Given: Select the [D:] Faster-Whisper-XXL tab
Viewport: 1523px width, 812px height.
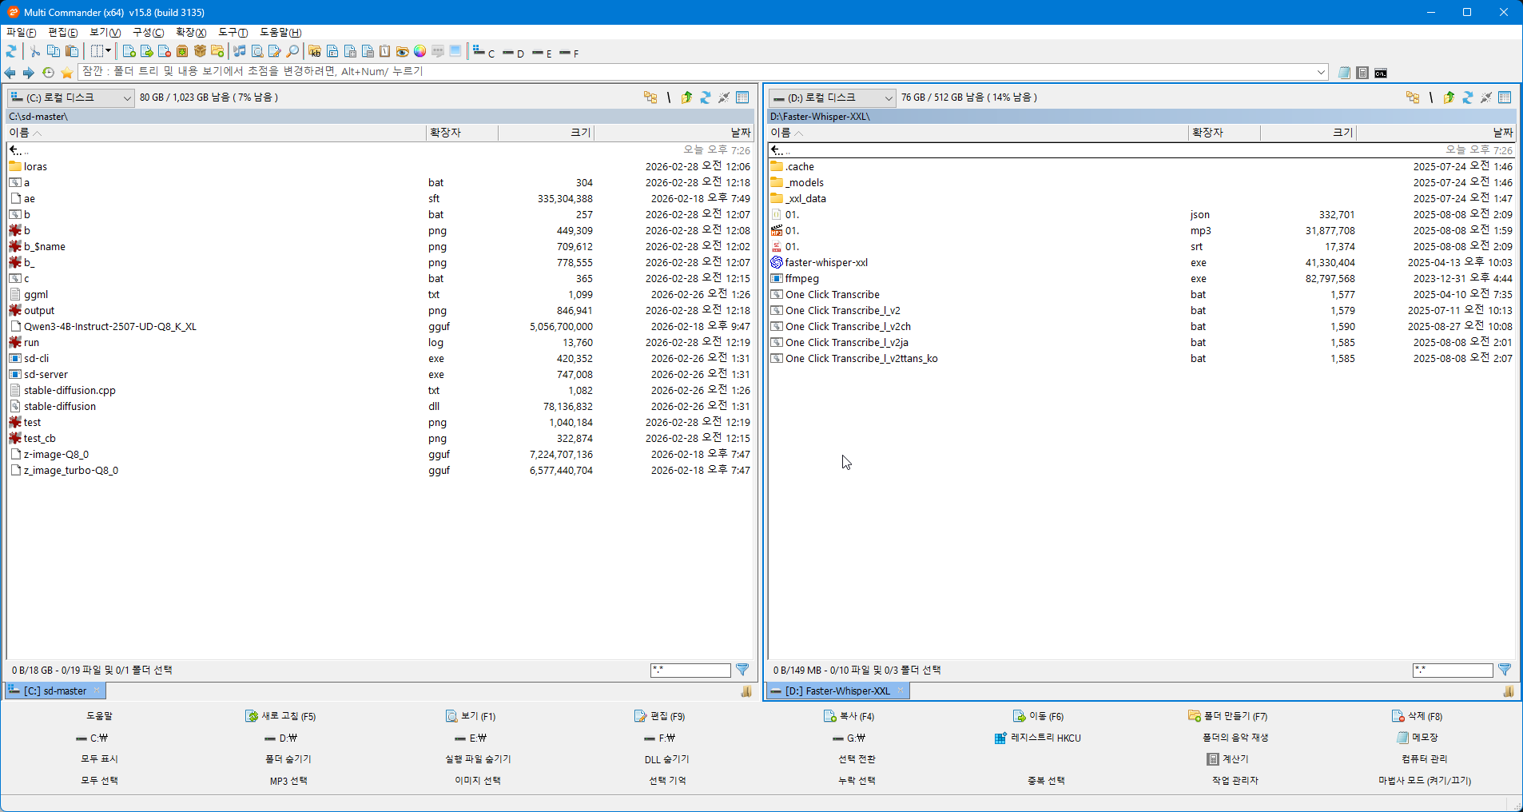Looking at the screenshot, I should pos(837,691).
